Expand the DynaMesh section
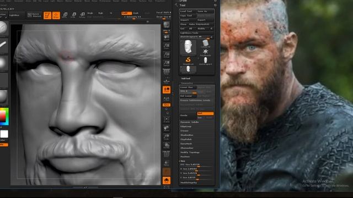Screen dimensions: 353x198 coord(186,144)
